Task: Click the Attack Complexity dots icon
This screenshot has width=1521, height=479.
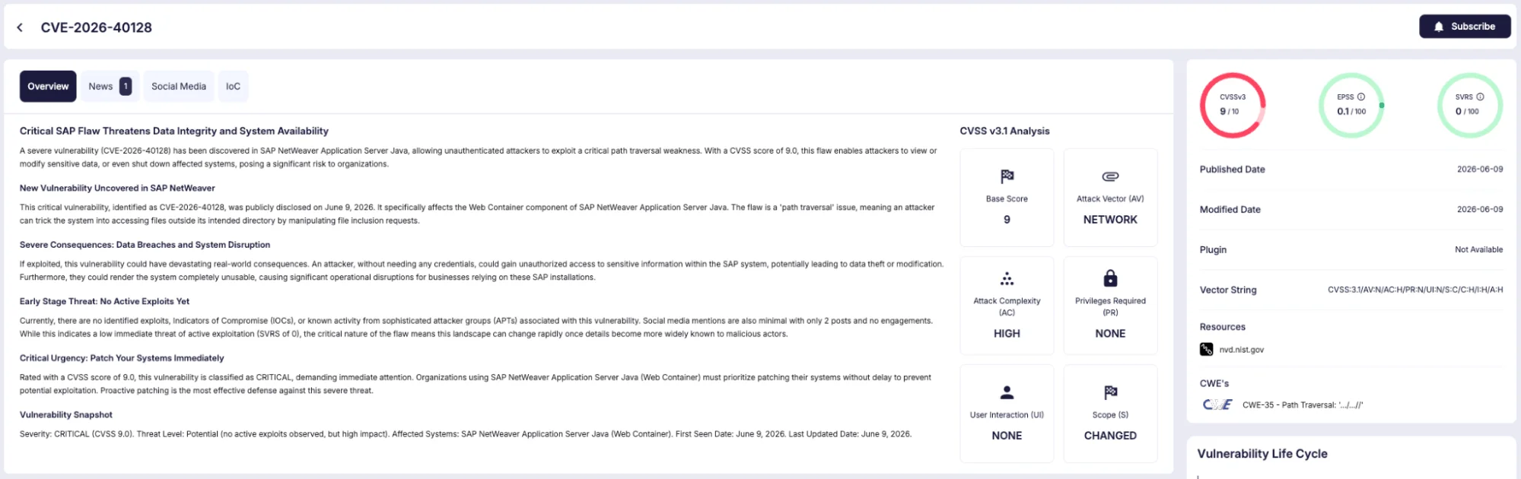Action: pyautogui.click(x=1007, y=278)
